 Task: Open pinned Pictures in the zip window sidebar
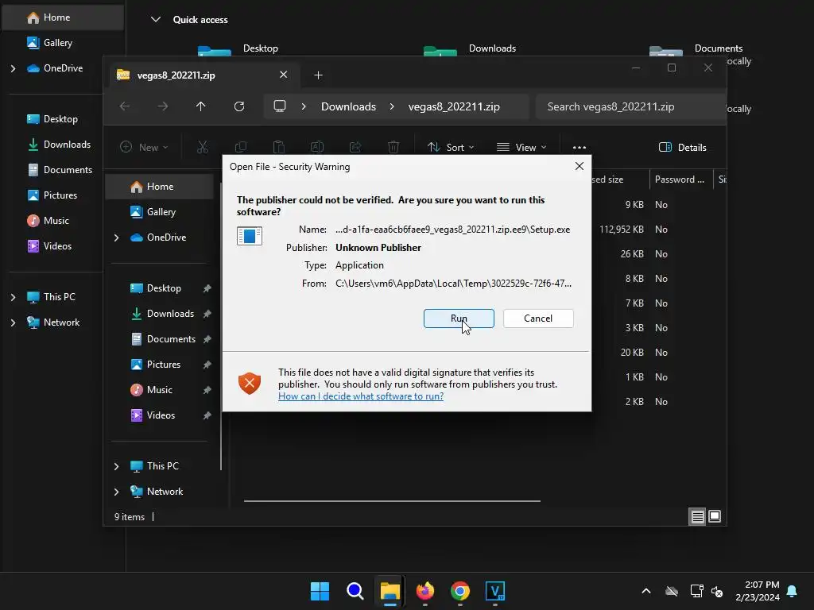(x=163, y=365)
